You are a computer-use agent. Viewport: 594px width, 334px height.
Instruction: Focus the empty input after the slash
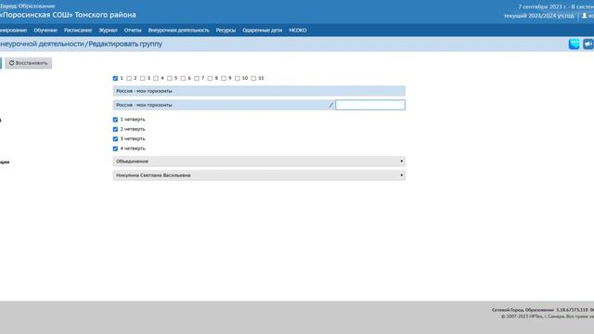click(370, 105)
